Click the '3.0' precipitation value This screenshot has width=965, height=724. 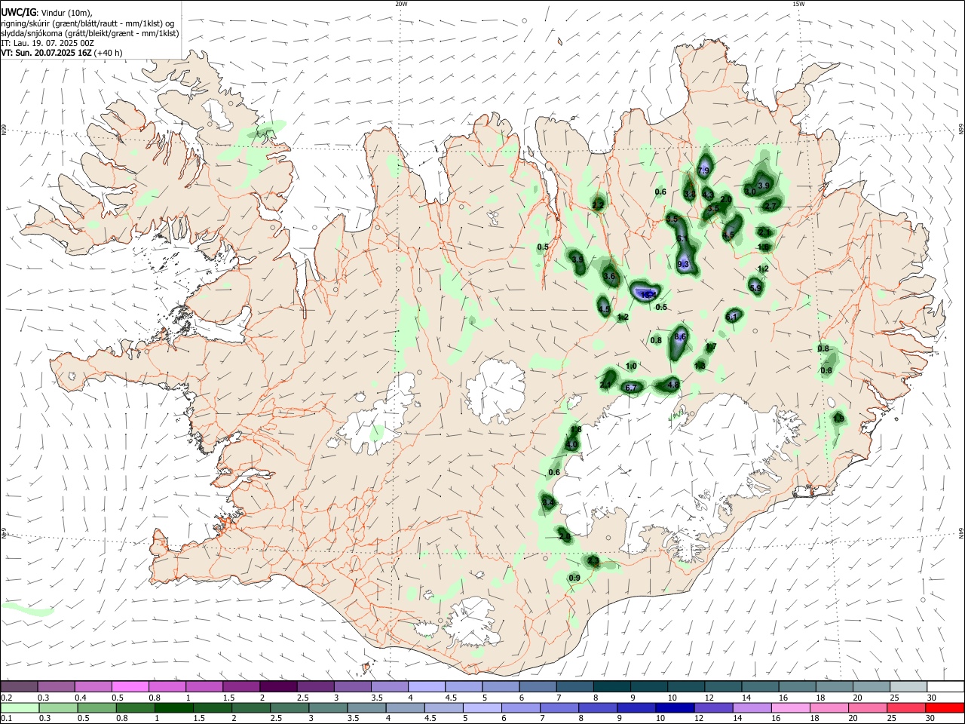pyautogui.click(x=750, y=192)
